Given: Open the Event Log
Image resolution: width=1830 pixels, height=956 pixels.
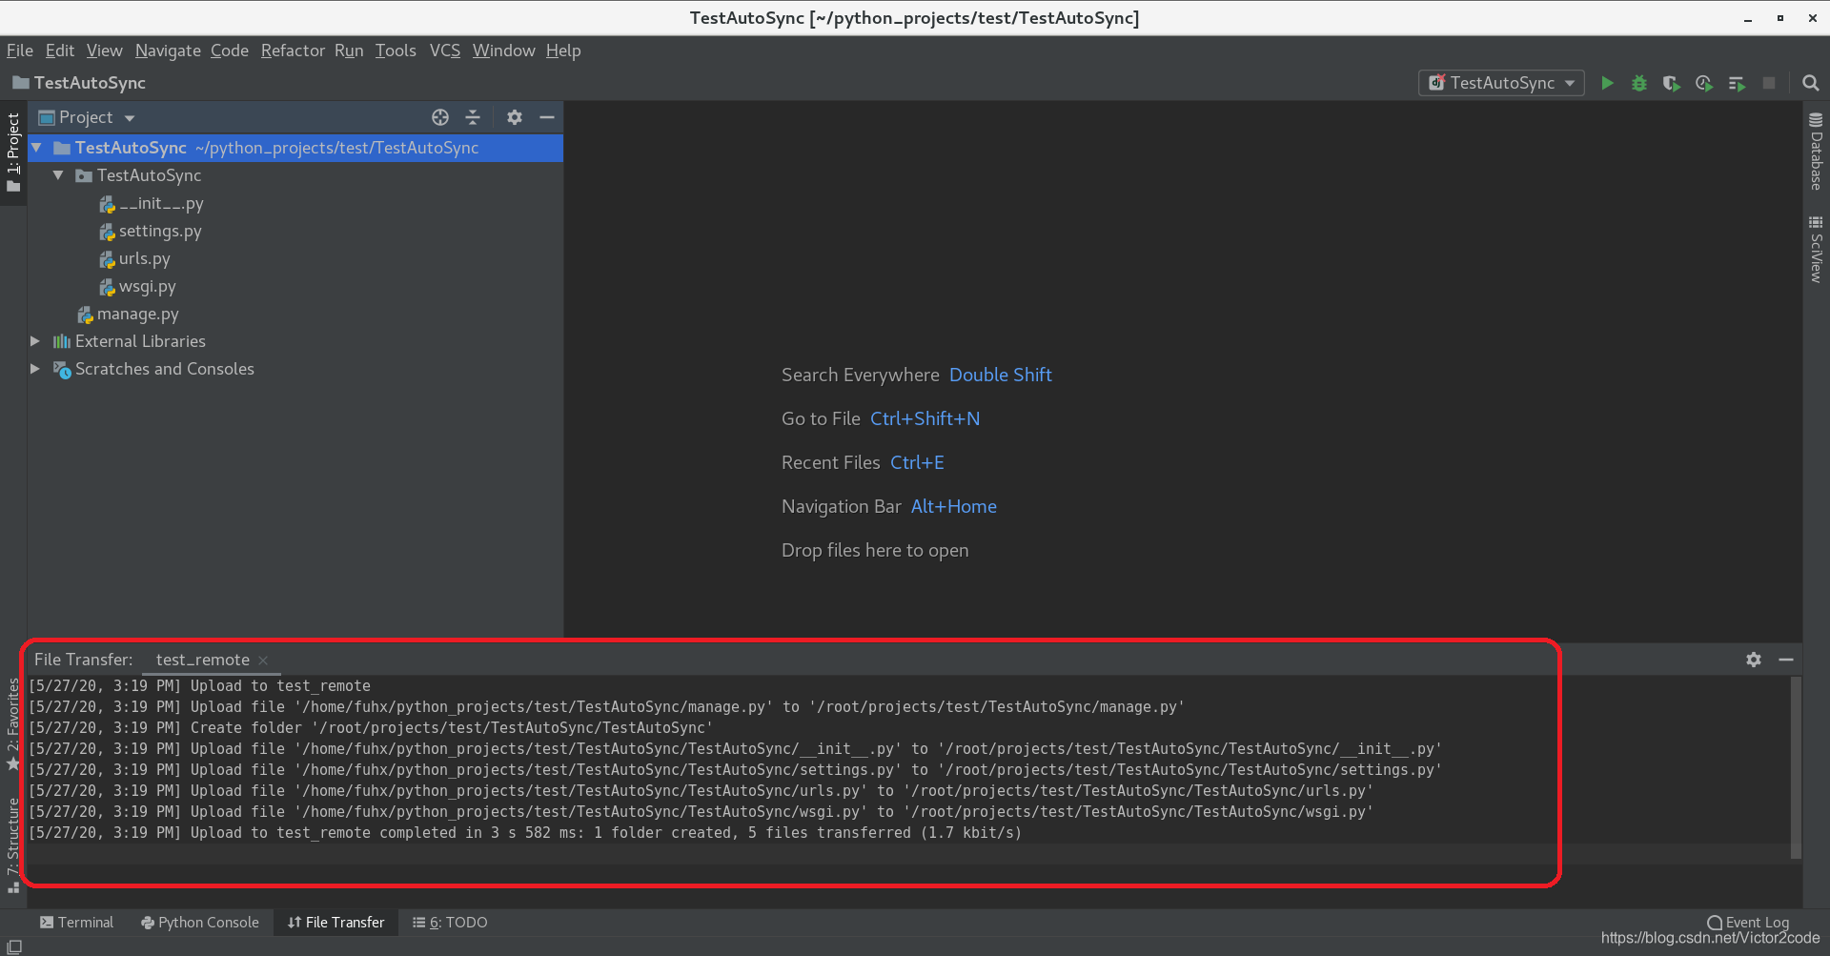Looking at the screenshot, I should (1748, 923).
